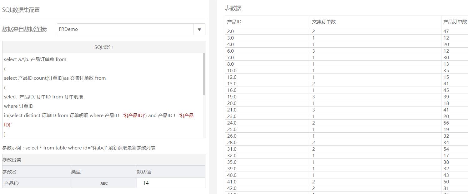Image resolution: width=468 pixels, height=194 pixels.
Task: Click the 参数名 column header
Action: [x=37, y=172]
